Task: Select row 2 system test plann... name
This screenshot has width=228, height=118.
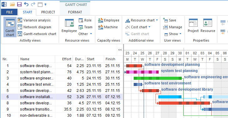Action: [37, 72]
